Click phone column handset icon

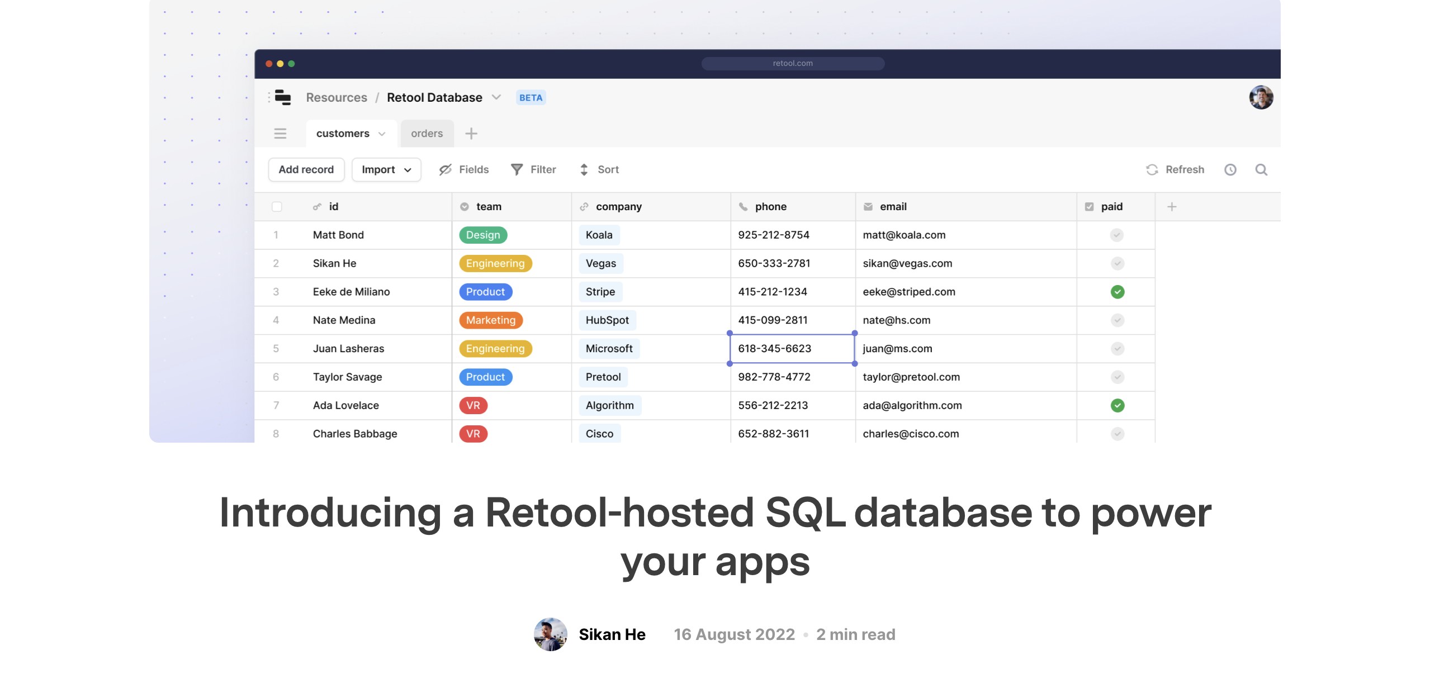click(743, 207)
